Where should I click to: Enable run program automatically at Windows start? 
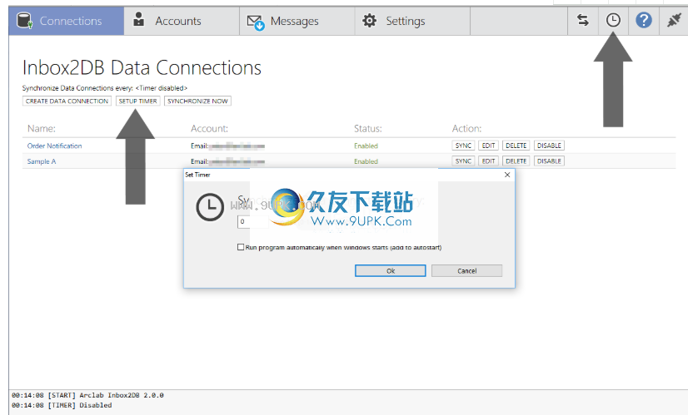241,247
